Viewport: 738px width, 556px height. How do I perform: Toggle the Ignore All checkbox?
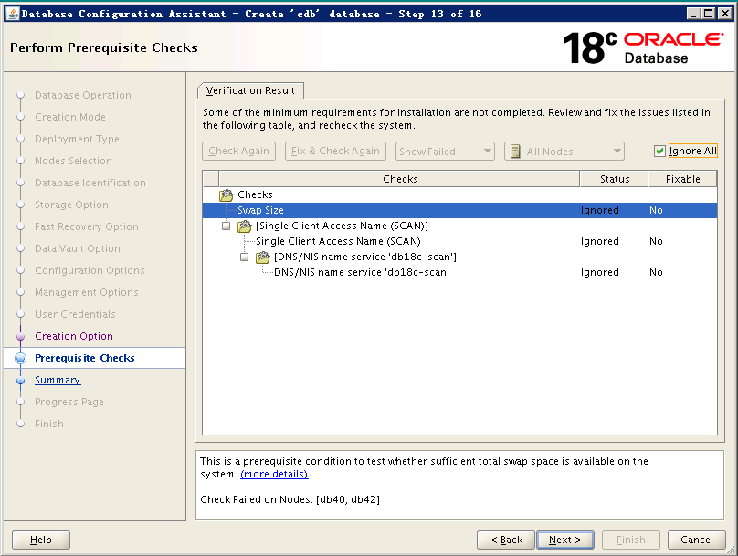click(x=659, y=152)
